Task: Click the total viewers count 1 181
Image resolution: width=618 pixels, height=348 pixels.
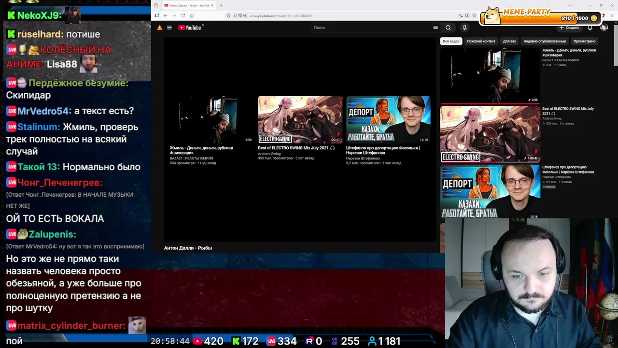Action: click(x=389, y=341)
